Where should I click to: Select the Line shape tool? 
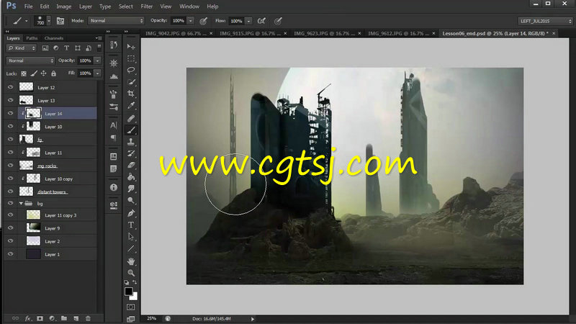point(131,248)
